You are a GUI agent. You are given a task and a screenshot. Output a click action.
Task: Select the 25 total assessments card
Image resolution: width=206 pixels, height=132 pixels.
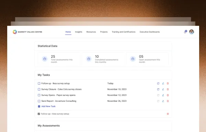tap(59, 59)
